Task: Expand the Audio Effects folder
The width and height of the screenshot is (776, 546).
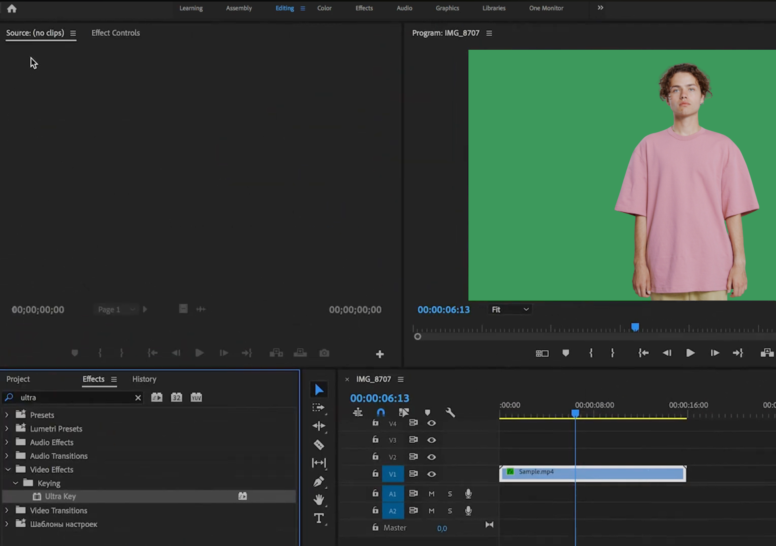Action: point(7,442)
